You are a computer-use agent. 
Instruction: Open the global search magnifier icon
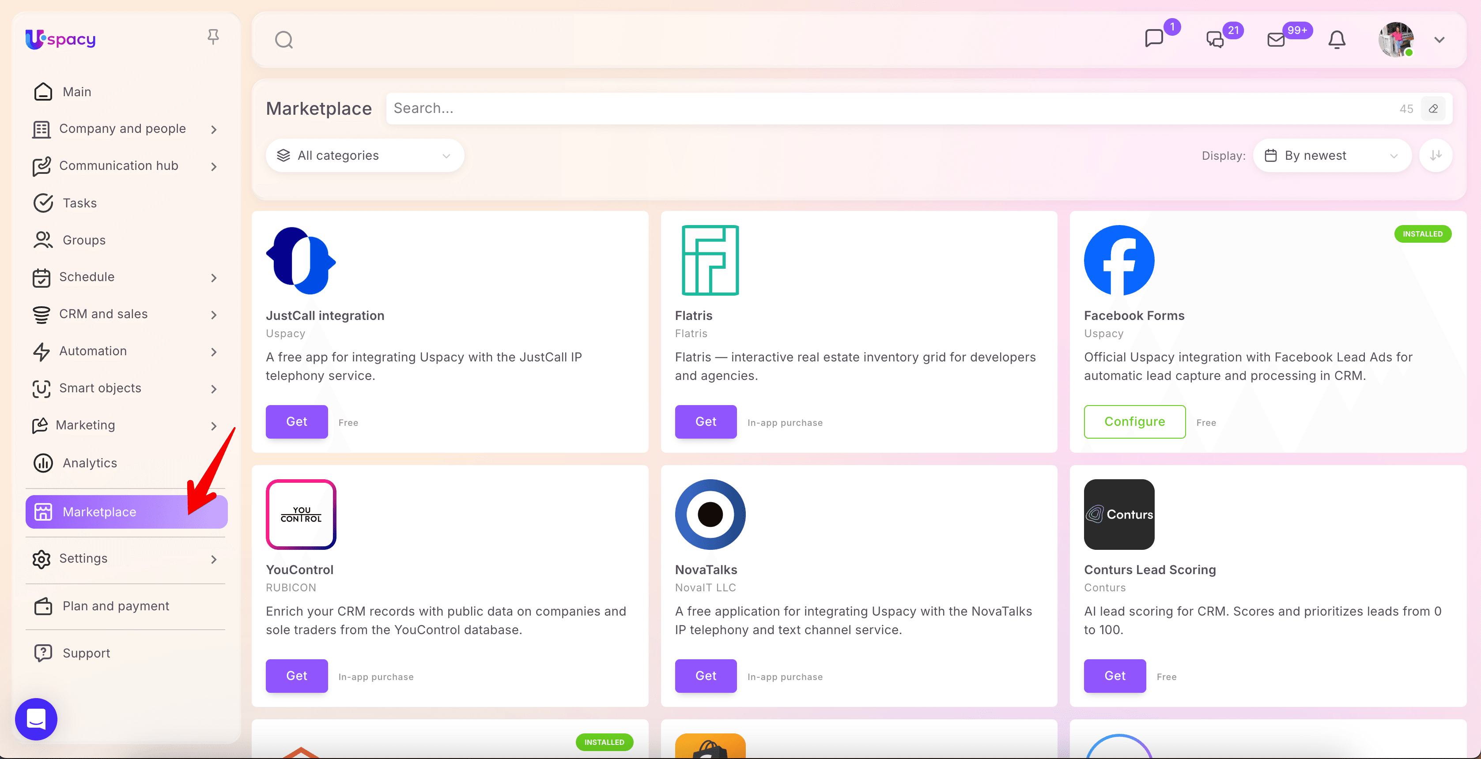coord(284,40)
